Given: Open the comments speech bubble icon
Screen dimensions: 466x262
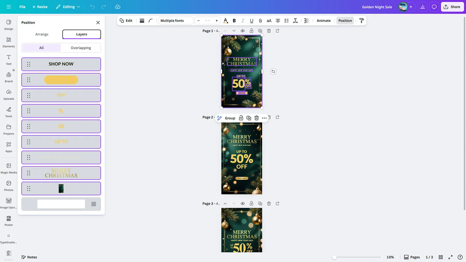Looking at the screenshot, I should pyautogui.click(x=434, y=7).
